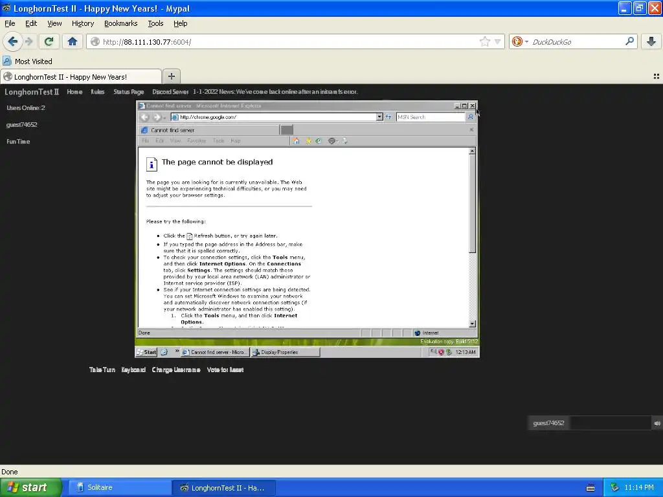Open the Most Visited bookmarks folder

coord(28,61)
